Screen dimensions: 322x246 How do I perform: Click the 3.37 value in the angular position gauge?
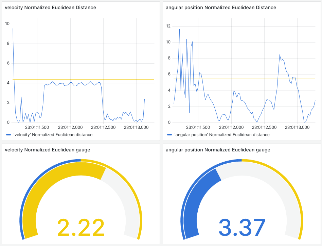pos(241,227)
